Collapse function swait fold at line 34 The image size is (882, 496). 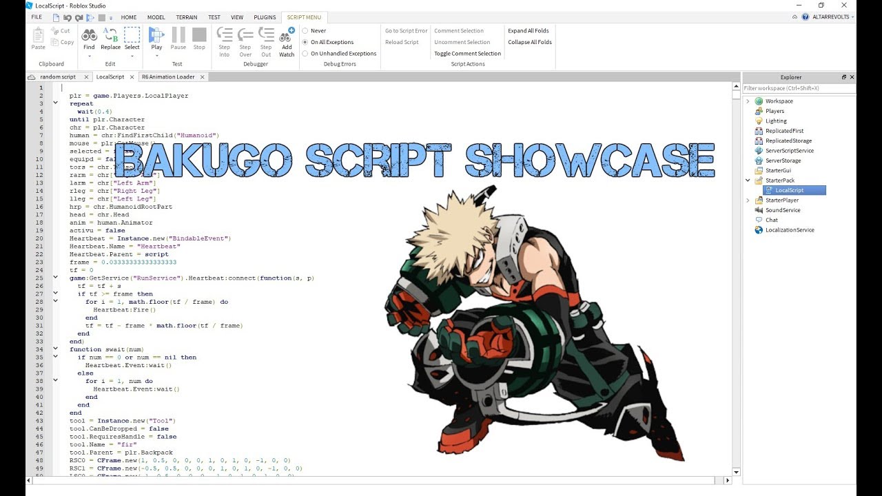click(x=56, y=349)
